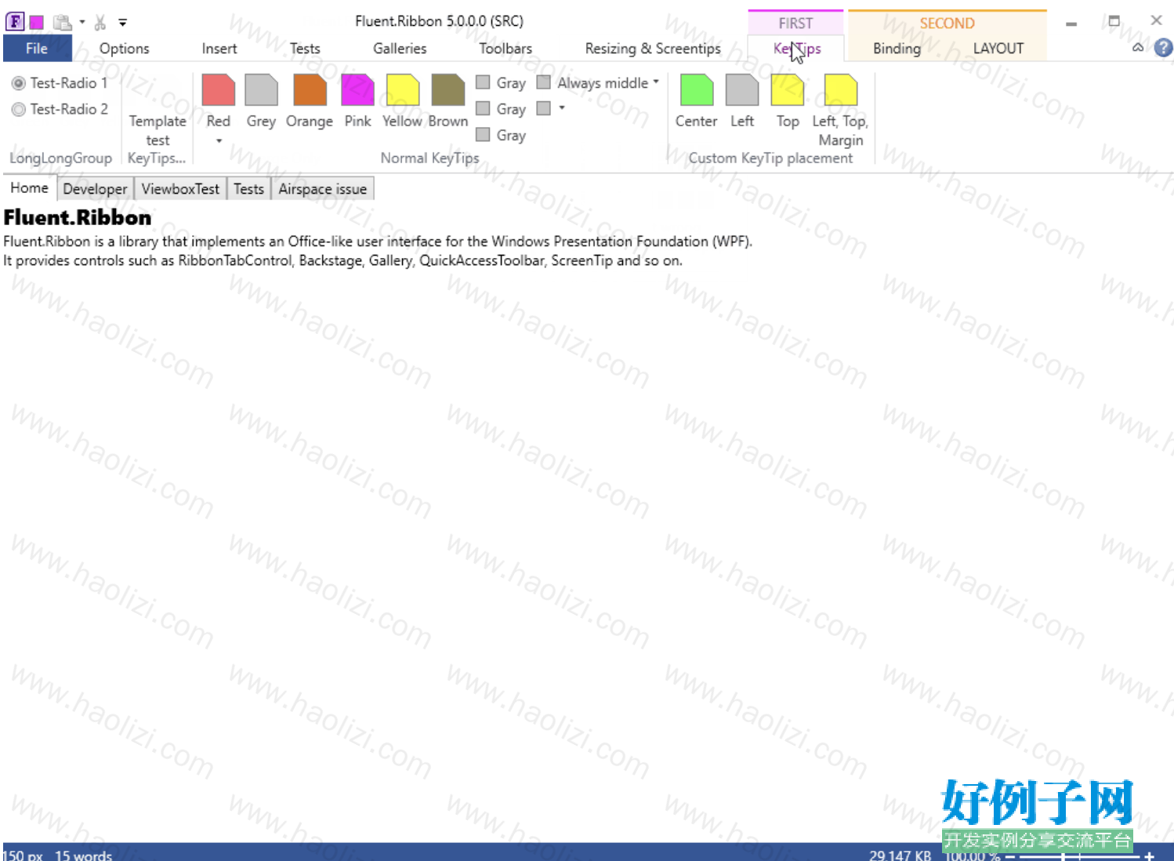Screen dimensions: 1174x861
Task: Switch to the Developer content tab
Action: (95, 189)
